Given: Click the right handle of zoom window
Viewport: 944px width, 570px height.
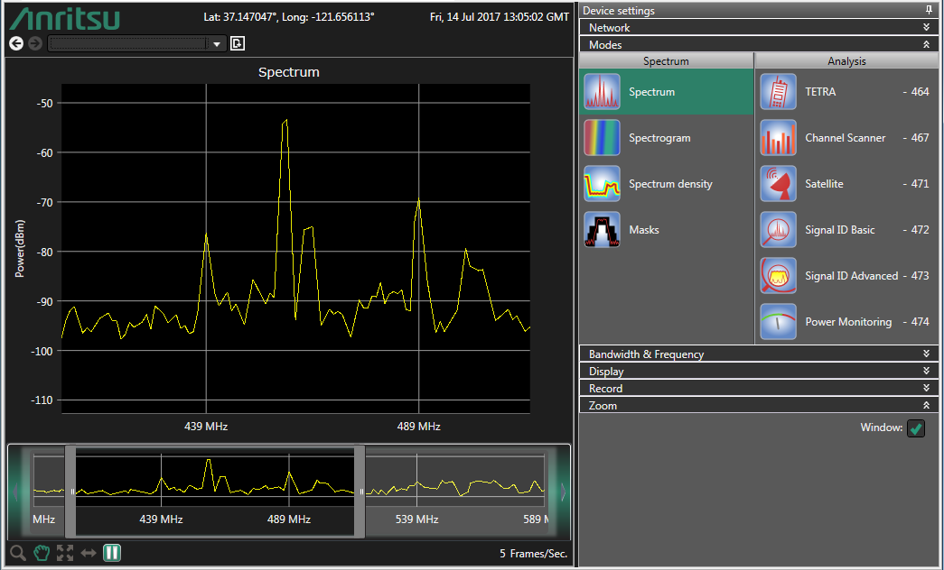Looking at the screenshot, I should coord(360,492).
